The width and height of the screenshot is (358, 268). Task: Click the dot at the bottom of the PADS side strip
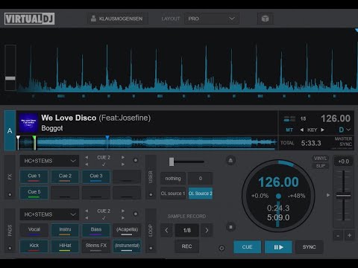[x=10, y=248]
